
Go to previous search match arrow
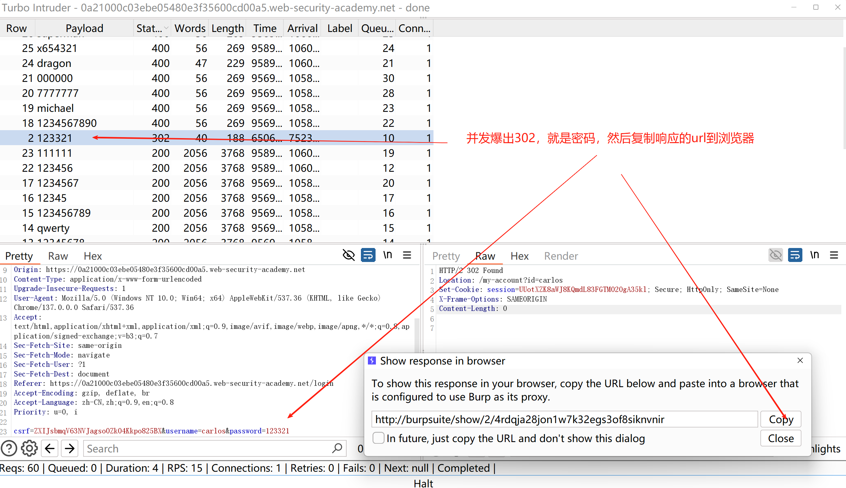click(x=50, y=448)
